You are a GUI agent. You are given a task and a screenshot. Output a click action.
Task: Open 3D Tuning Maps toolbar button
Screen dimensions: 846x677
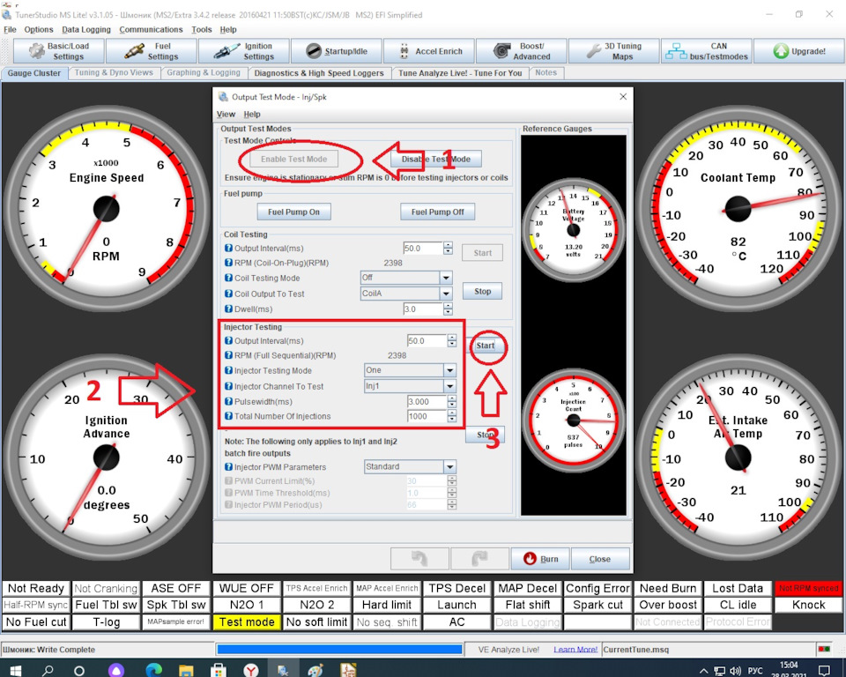click(x=614, y=51)
